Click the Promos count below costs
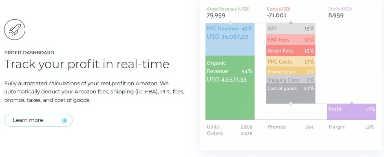 [309, 127]
